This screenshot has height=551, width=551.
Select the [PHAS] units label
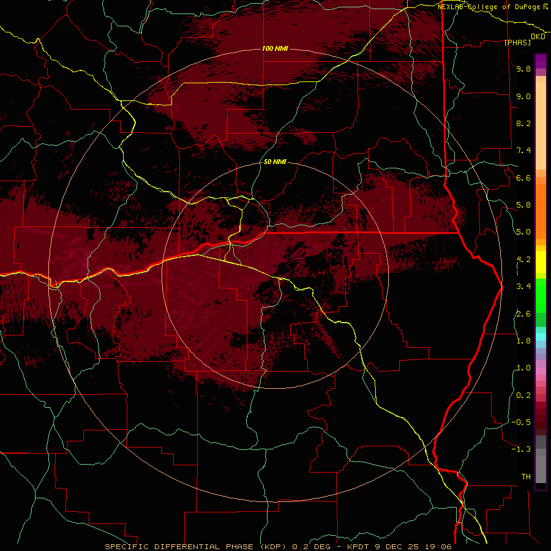point(517,42)
